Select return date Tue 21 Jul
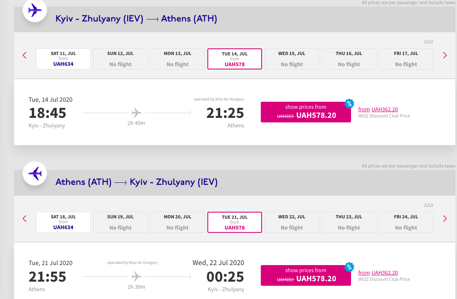Viewport: 457px width, 299px height. (x=235, y=222)
